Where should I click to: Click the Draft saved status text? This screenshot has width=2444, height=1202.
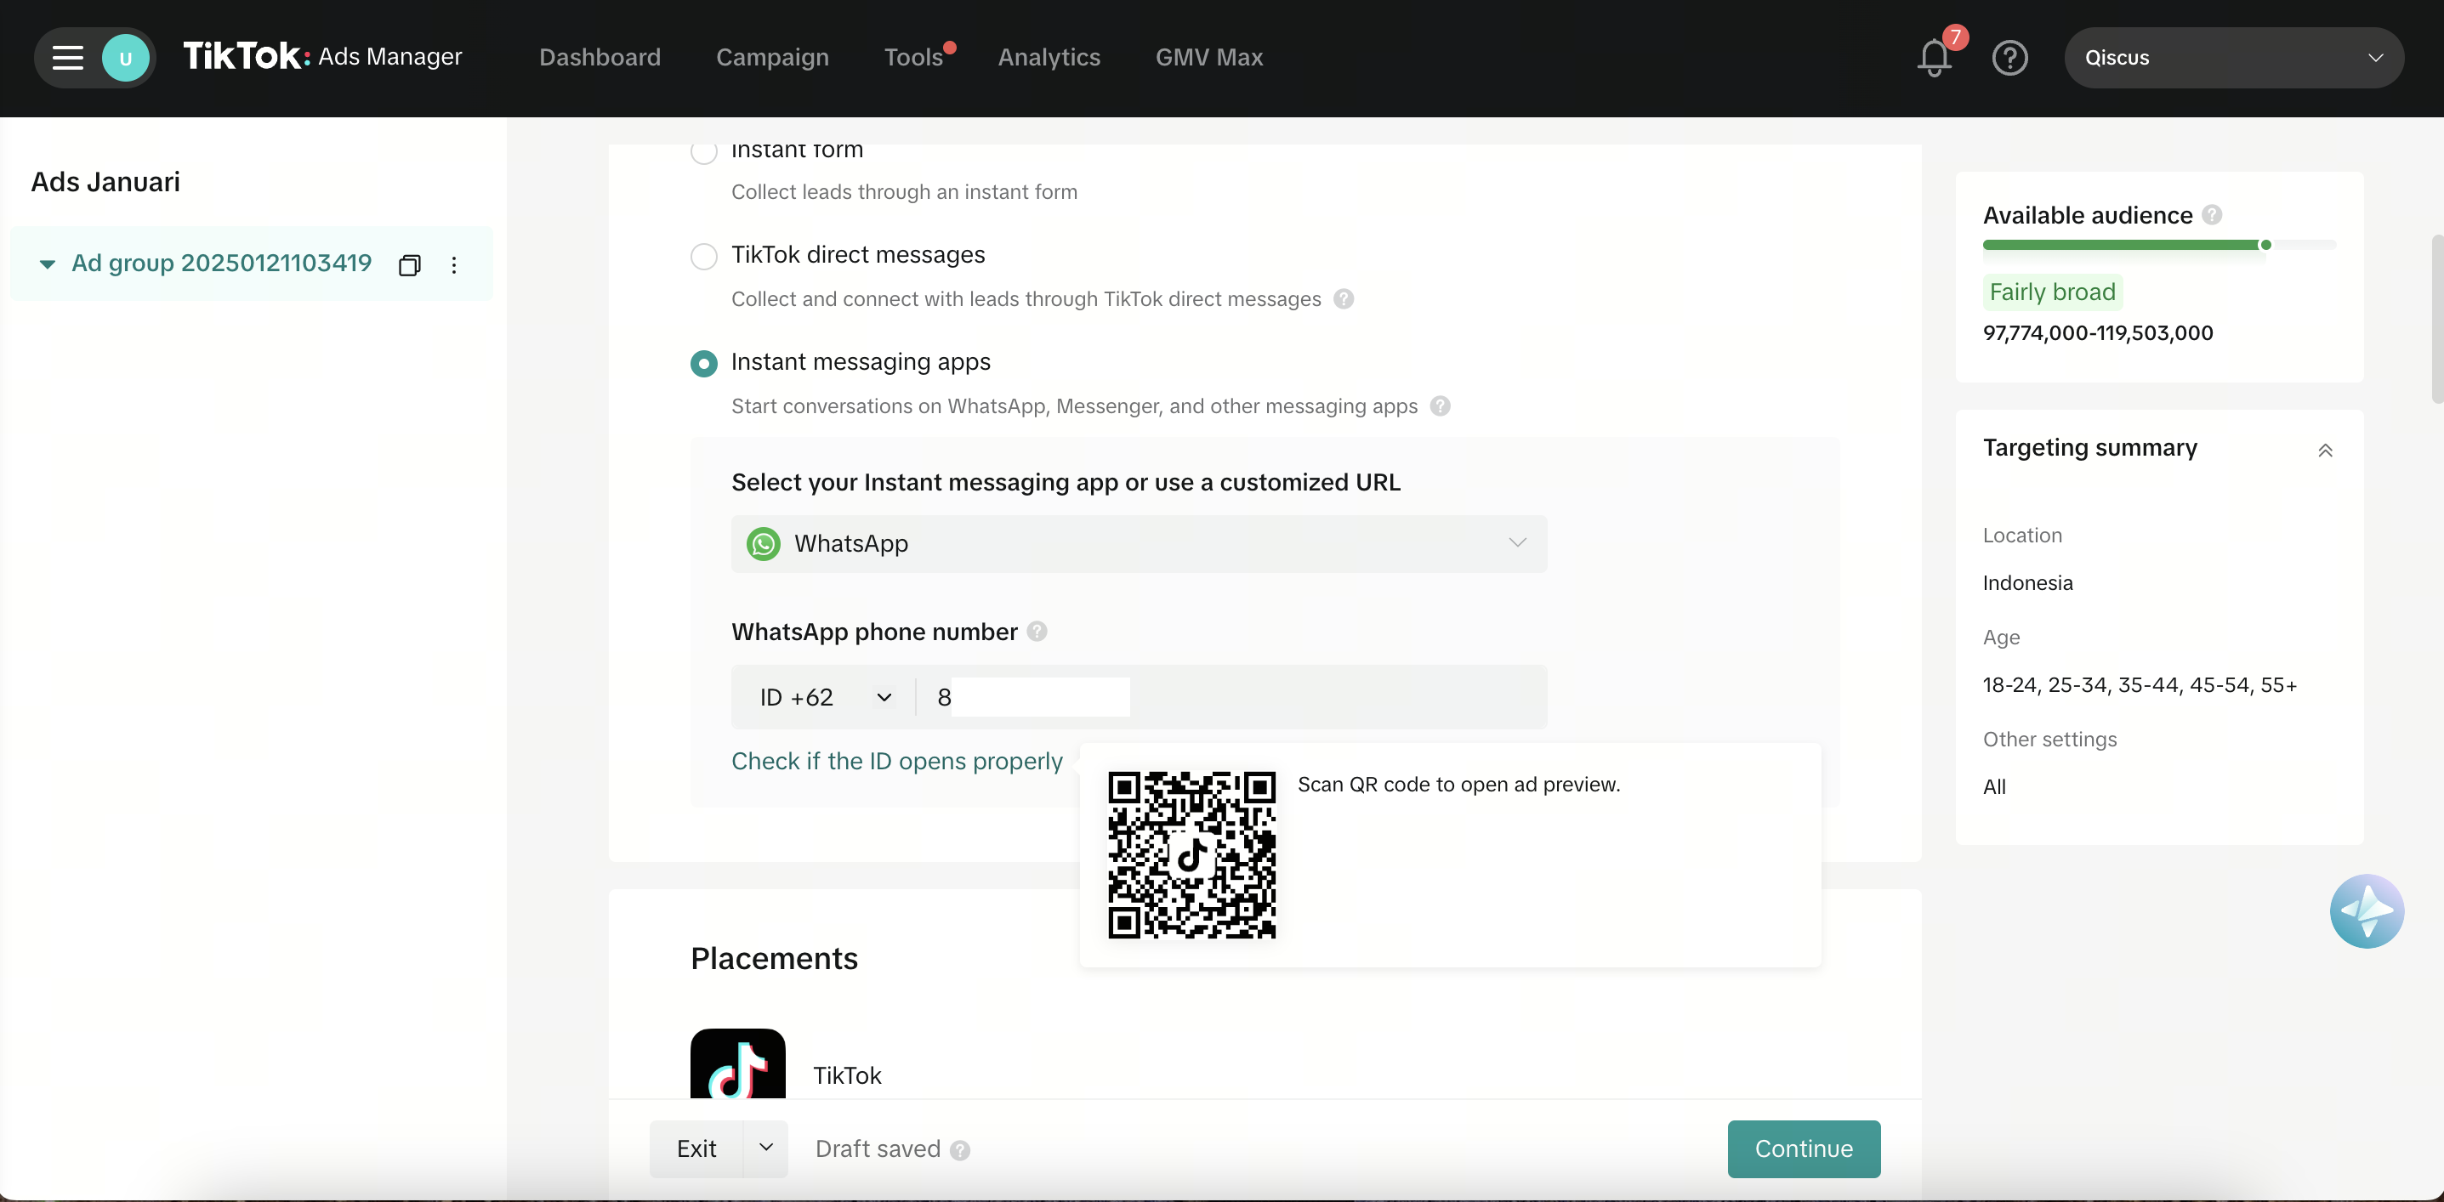pyautogui.click(x=878, y=1149)
